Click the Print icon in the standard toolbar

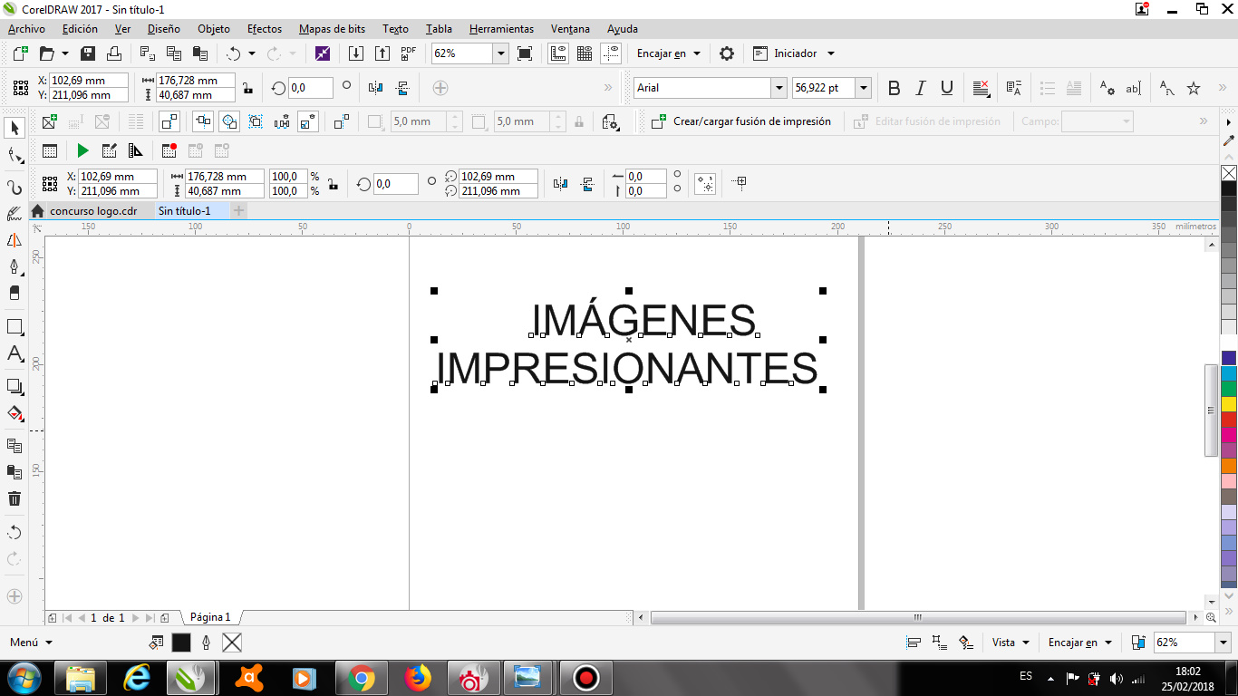click(x=114, y=53)
